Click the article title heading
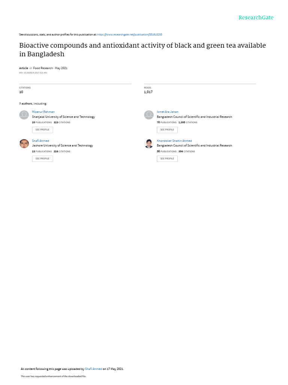Image resolution: width=288 pixels, height=385 pixels. point(142,50)
